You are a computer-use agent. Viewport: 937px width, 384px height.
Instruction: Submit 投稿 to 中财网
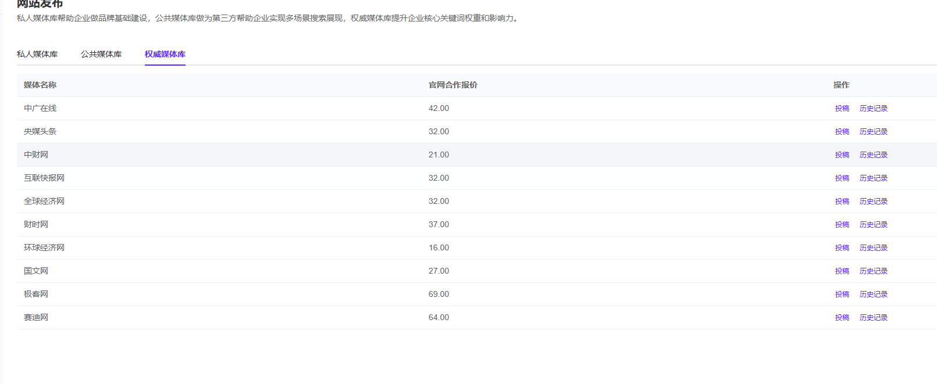point(842,155)
